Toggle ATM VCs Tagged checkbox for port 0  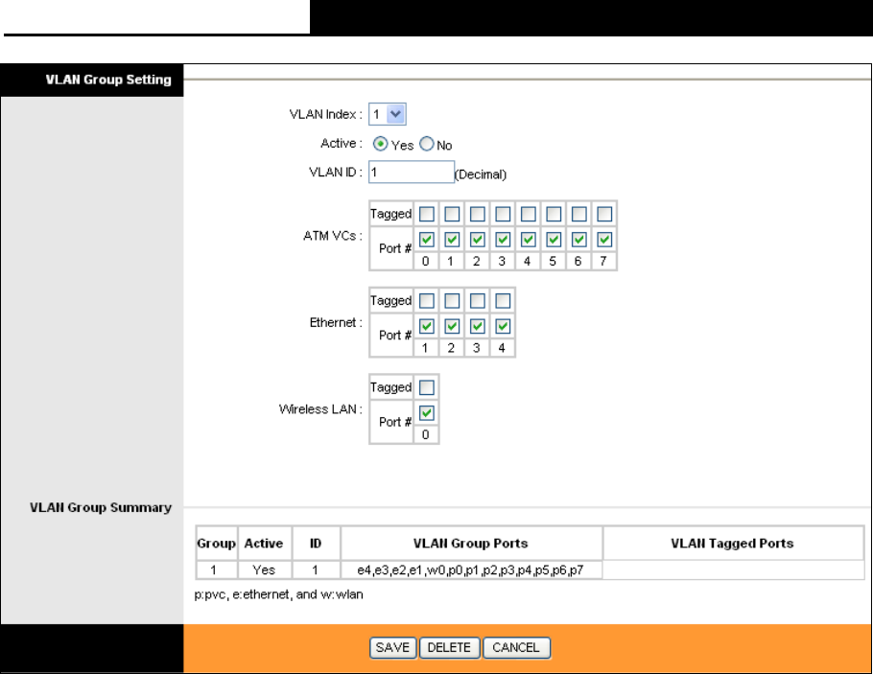[x=427, y=214]
